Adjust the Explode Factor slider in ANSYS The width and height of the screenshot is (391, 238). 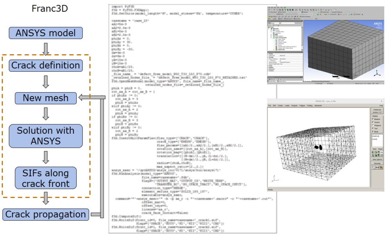click(x=292, y=14)
